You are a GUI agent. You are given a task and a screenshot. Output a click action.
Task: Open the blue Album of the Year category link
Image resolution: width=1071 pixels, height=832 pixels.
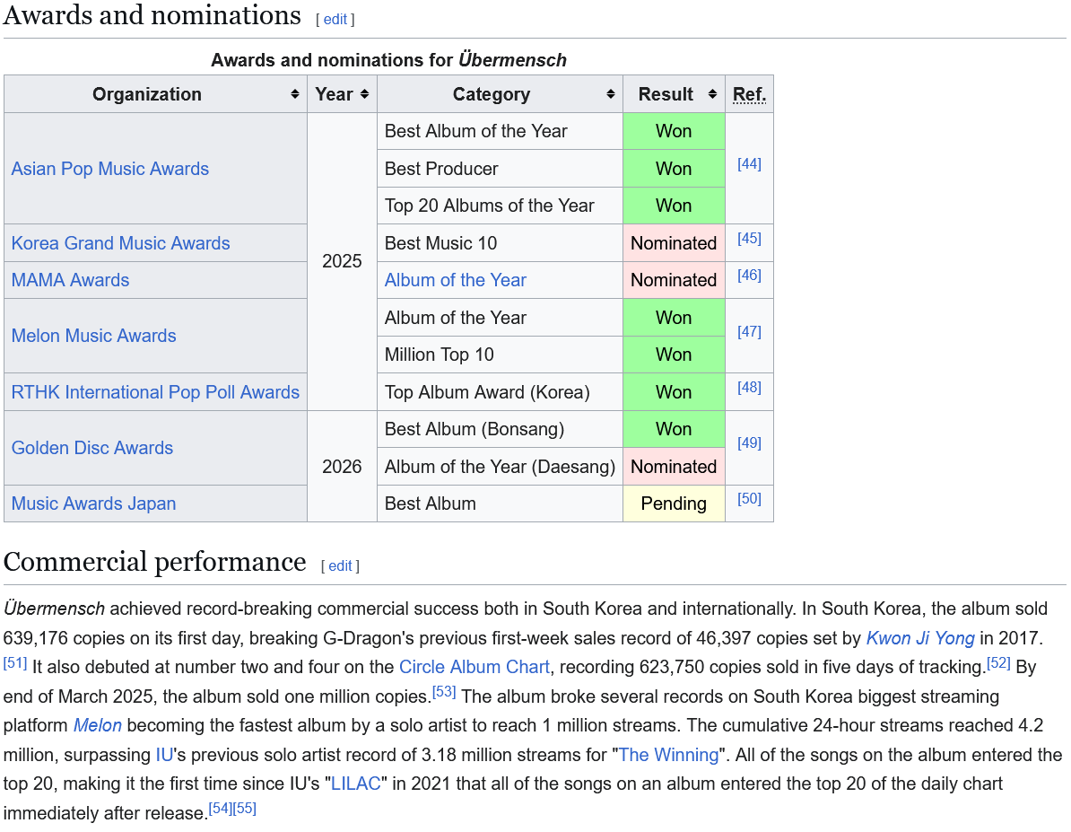(456, 280)
